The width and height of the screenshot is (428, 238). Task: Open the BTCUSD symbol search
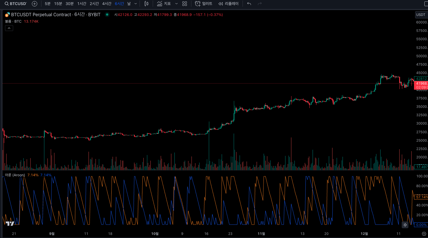16,4
